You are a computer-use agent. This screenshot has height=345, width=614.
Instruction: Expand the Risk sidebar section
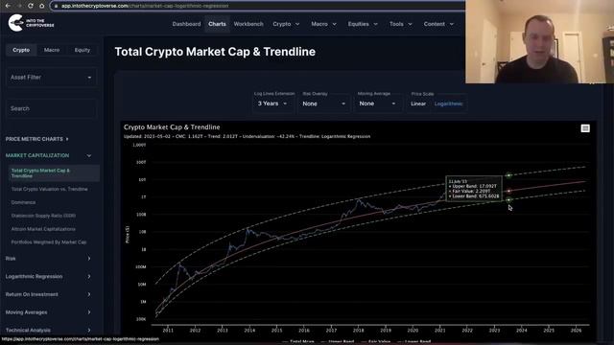point(49,259)
